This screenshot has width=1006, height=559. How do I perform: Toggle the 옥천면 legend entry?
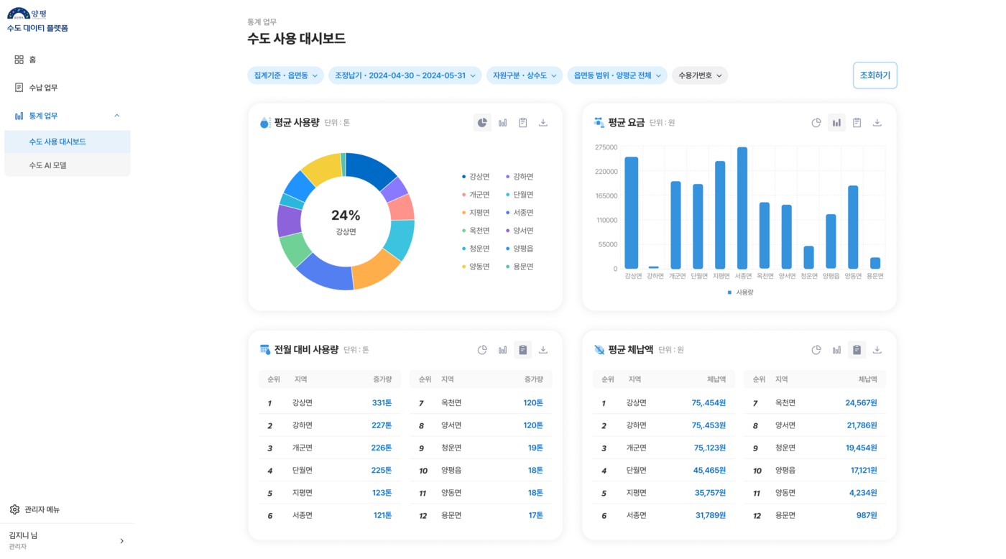pos(476,231)
